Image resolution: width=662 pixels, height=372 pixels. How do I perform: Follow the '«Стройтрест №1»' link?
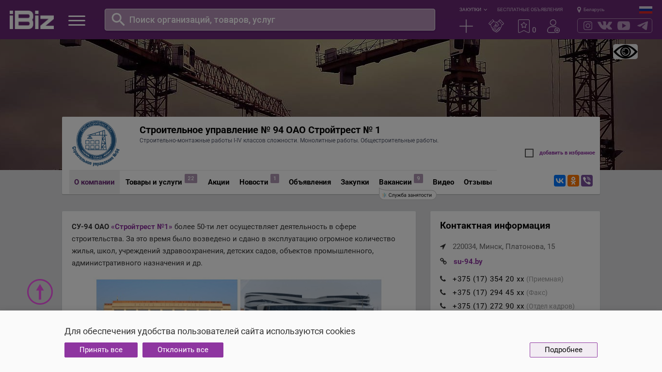coord(142,227)
